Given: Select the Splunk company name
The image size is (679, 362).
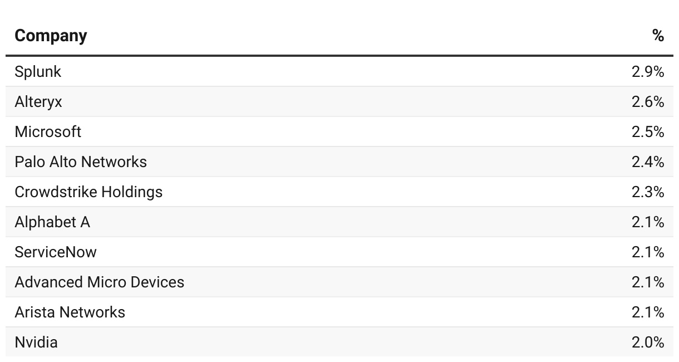Looking at the screenshot, I should [38, 72].
